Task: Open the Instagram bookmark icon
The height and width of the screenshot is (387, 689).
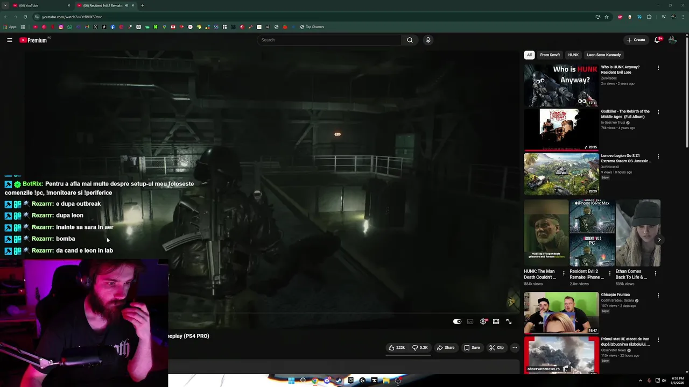Action: pyautogui.click(x=61, y=27)
